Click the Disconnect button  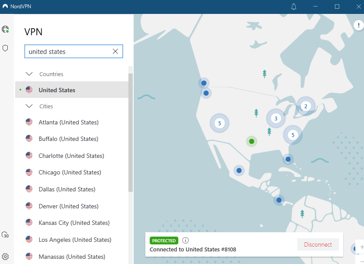coord(318,244)
